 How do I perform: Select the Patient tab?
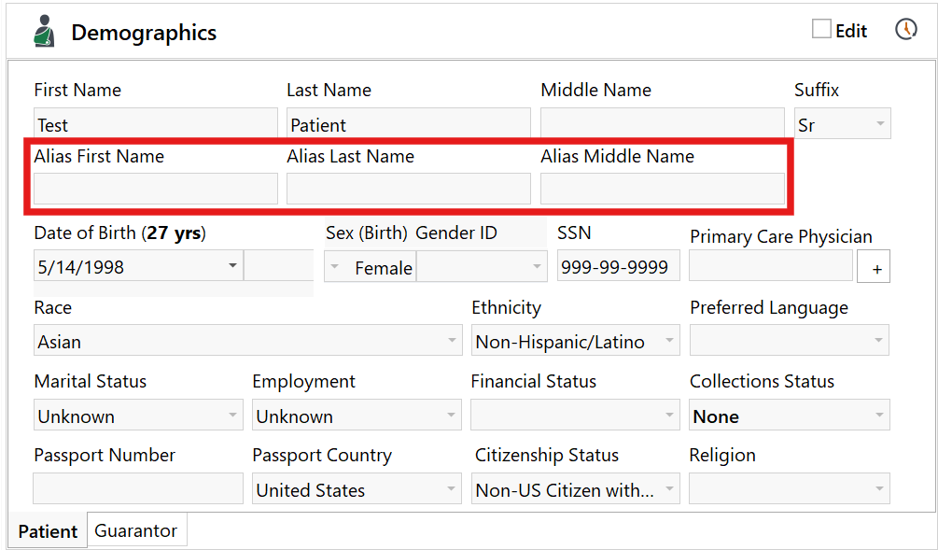[x=48, y=530]
